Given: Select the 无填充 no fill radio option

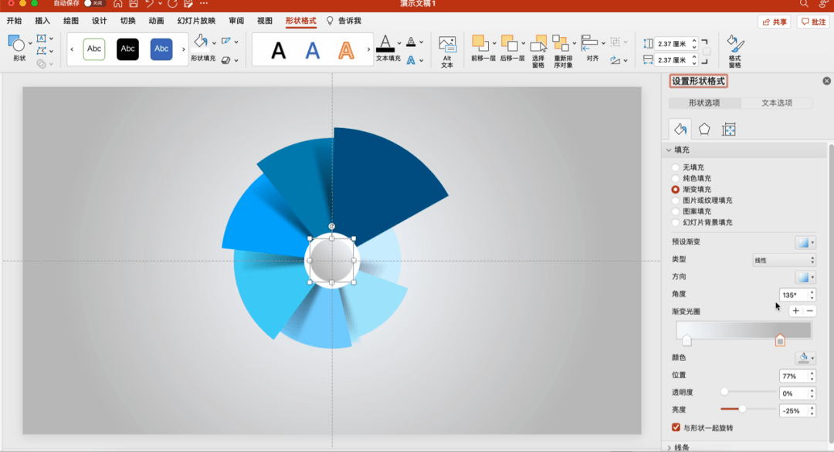Looking at the screenshot, I should click(x=676, y=167).
